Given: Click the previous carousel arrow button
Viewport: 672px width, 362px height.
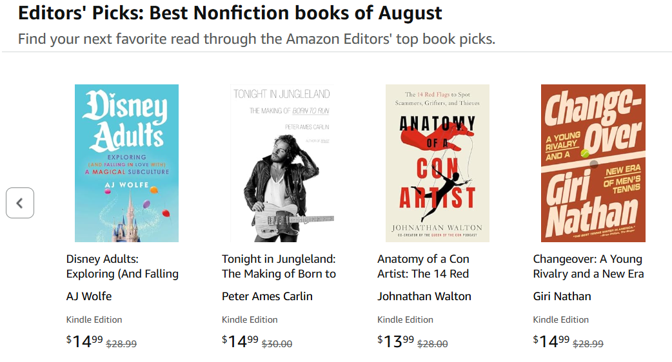Looking at the screenshot, I should pos(20,203).
